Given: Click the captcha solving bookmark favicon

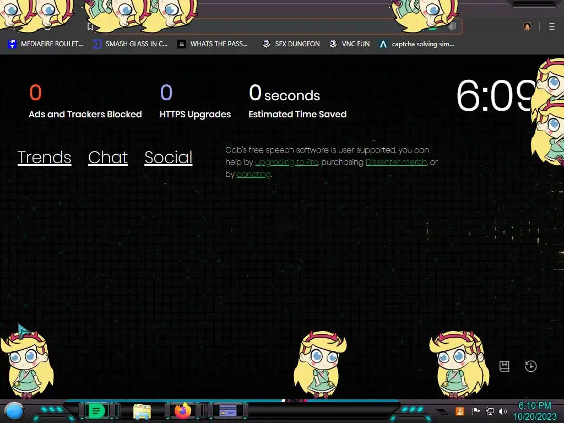Looking at the screenshot, I should click(383, 44).
